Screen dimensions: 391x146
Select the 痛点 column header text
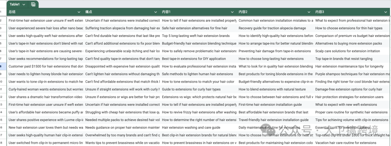(89, 12)
